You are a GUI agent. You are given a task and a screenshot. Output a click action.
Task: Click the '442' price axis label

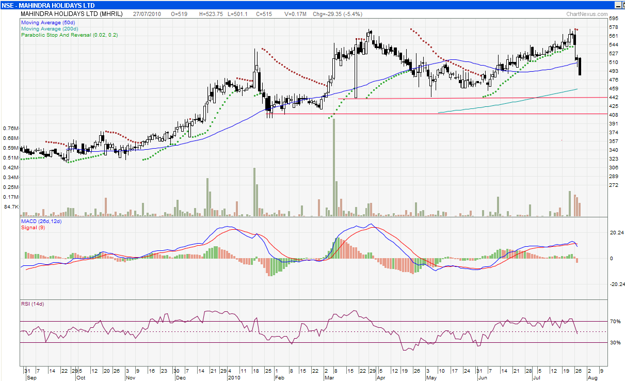tap(614, 98)
